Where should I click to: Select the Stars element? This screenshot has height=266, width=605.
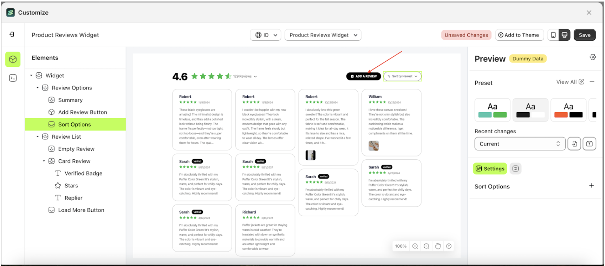click(71, 186)
